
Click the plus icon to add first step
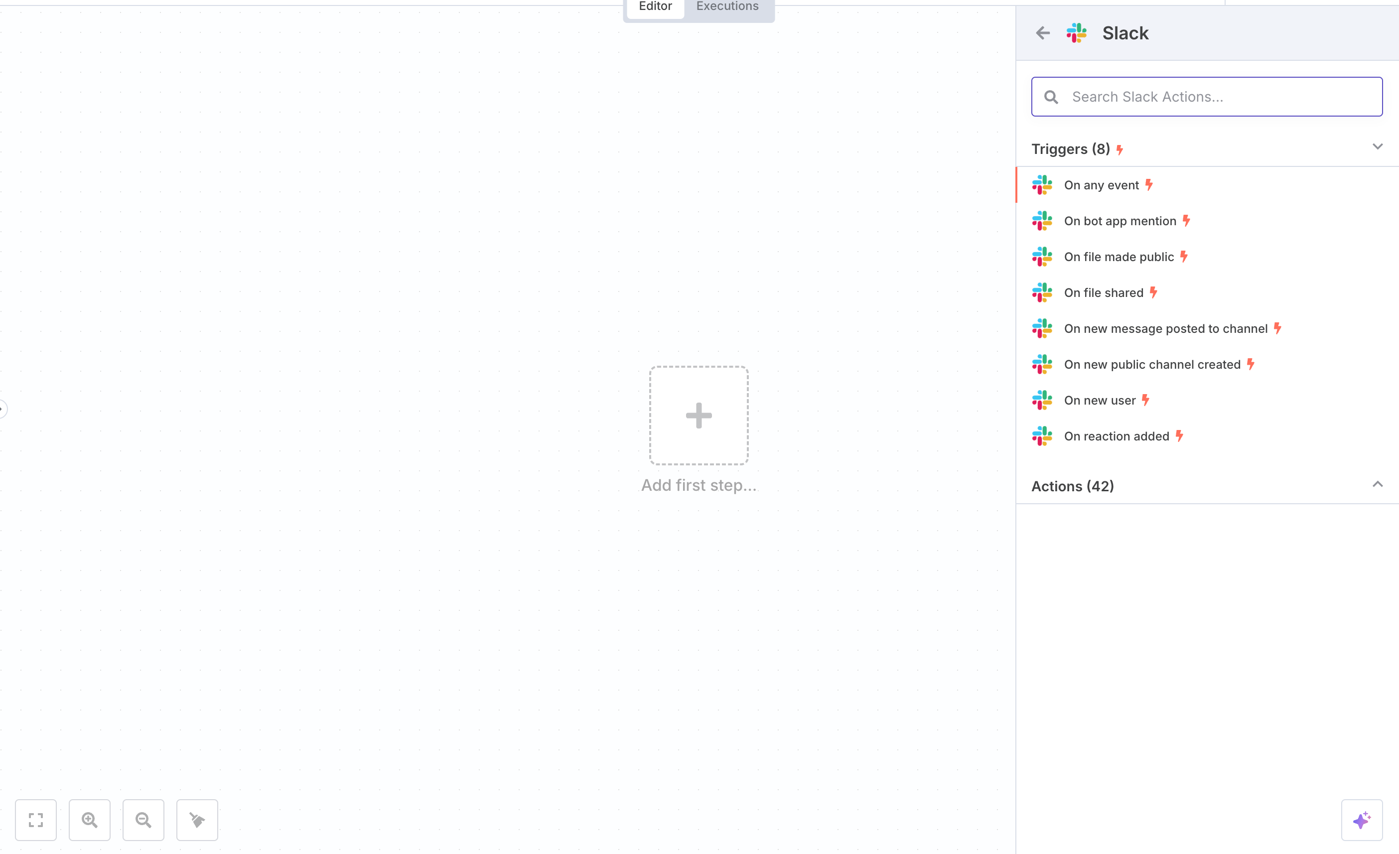699,415
